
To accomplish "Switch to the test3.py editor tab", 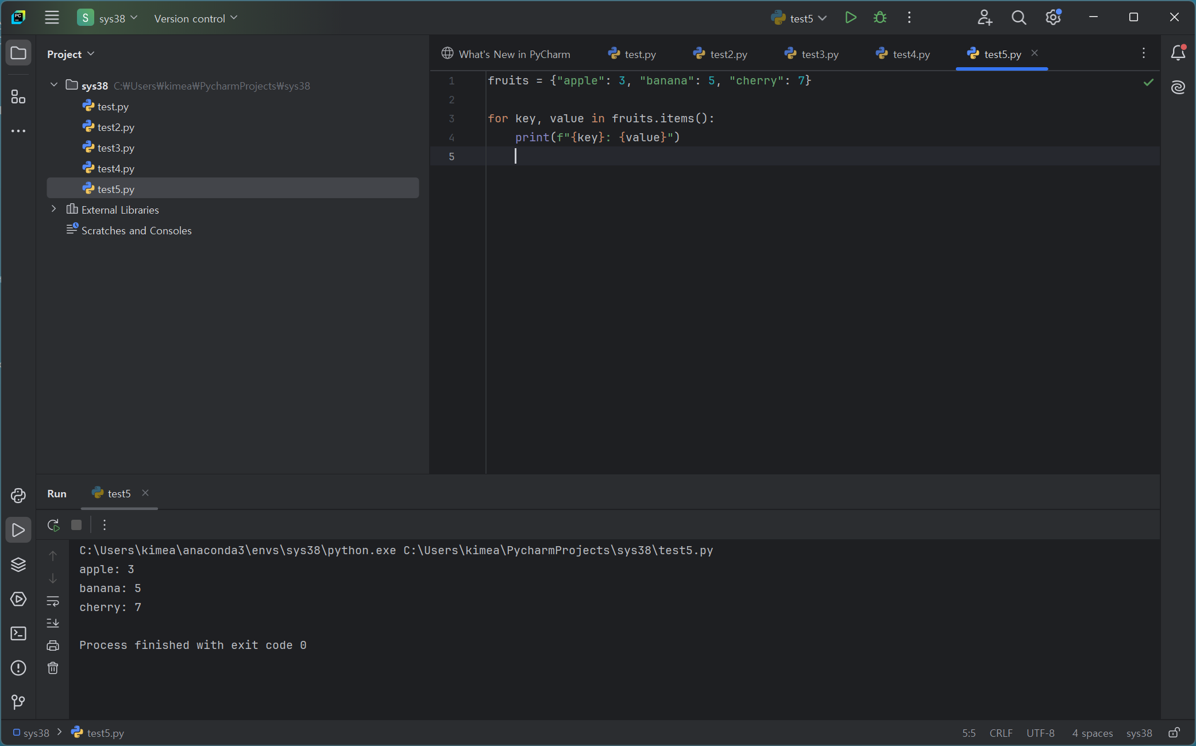I will coord(819,54).
